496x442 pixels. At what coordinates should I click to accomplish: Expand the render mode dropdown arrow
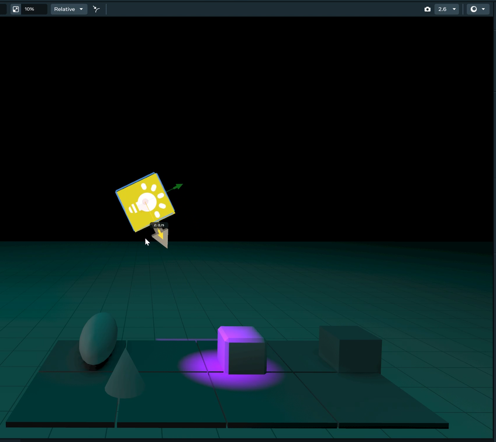[x=483, y=9]
